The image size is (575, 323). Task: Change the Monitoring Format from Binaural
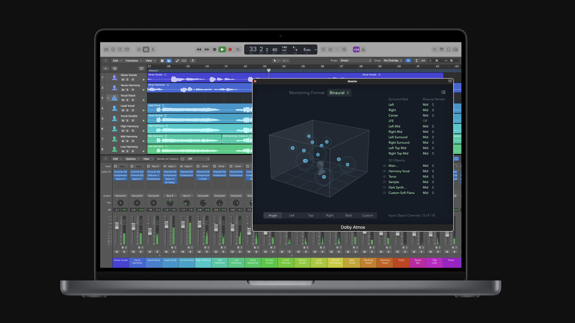(x=339, y=93)
